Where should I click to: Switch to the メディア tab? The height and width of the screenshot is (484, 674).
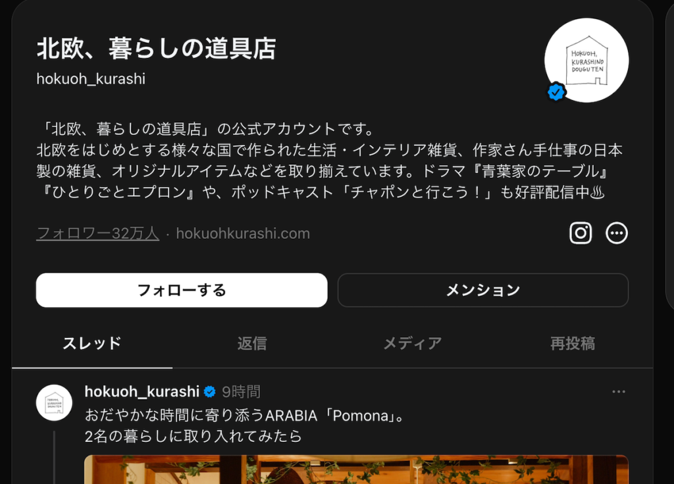412,344
